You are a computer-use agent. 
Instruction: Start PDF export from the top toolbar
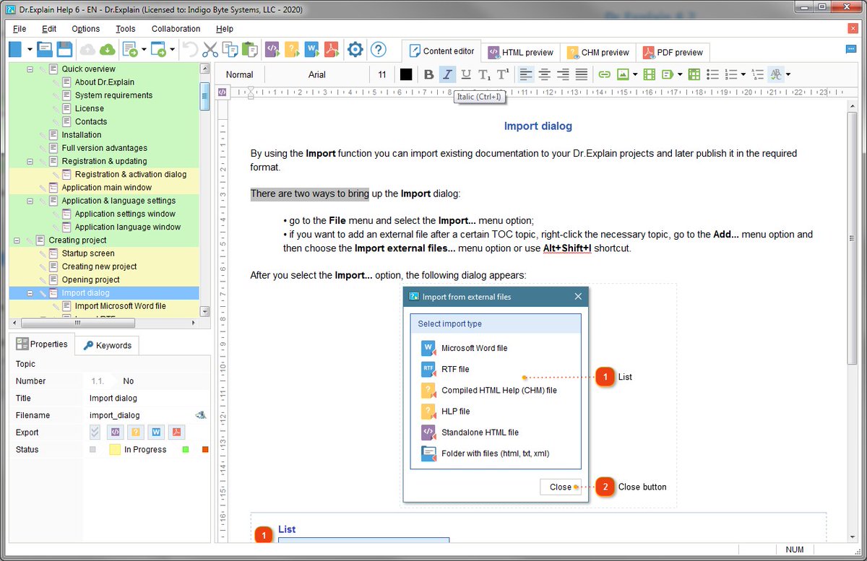(x=332, y=49)
